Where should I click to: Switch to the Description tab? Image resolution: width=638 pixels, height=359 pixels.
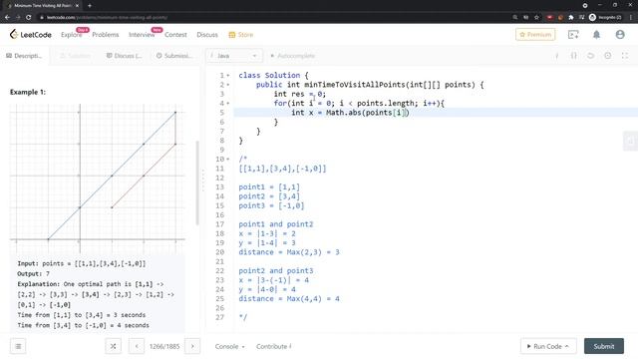pos(24,56)
